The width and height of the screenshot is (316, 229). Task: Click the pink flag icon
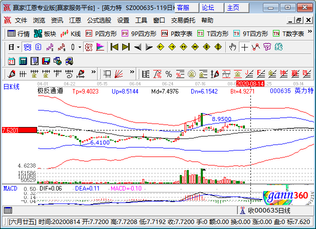point(100,47)
